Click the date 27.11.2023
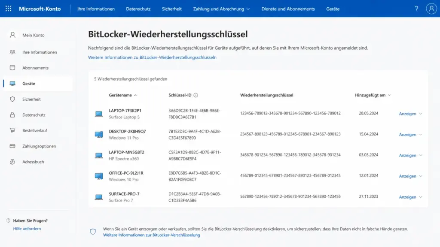Viewport: 440px width, 247px height. [x=368, y=196]
